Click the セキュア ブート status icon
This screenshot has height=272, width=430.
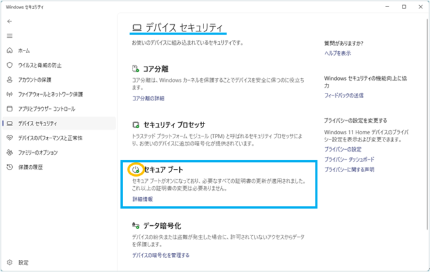point(135,170)
